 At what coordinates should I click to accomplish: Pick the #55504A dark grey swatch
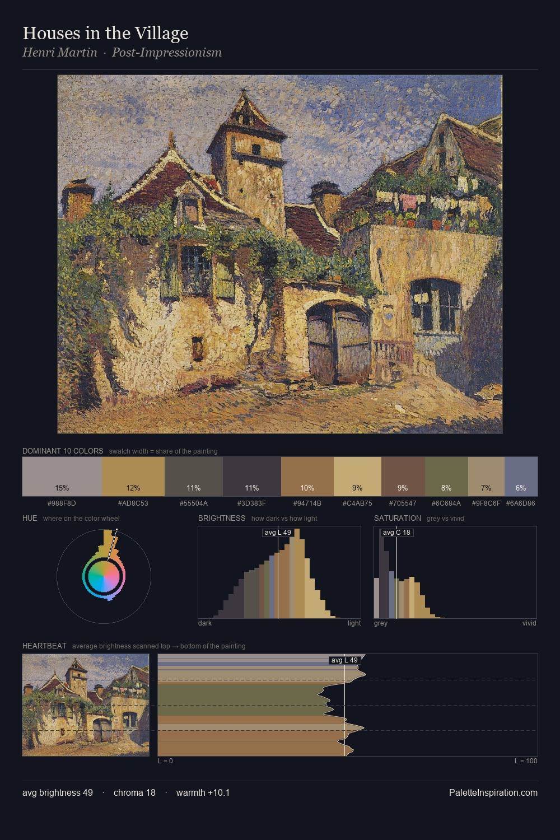pyautogui.click(x=194, y=477)
